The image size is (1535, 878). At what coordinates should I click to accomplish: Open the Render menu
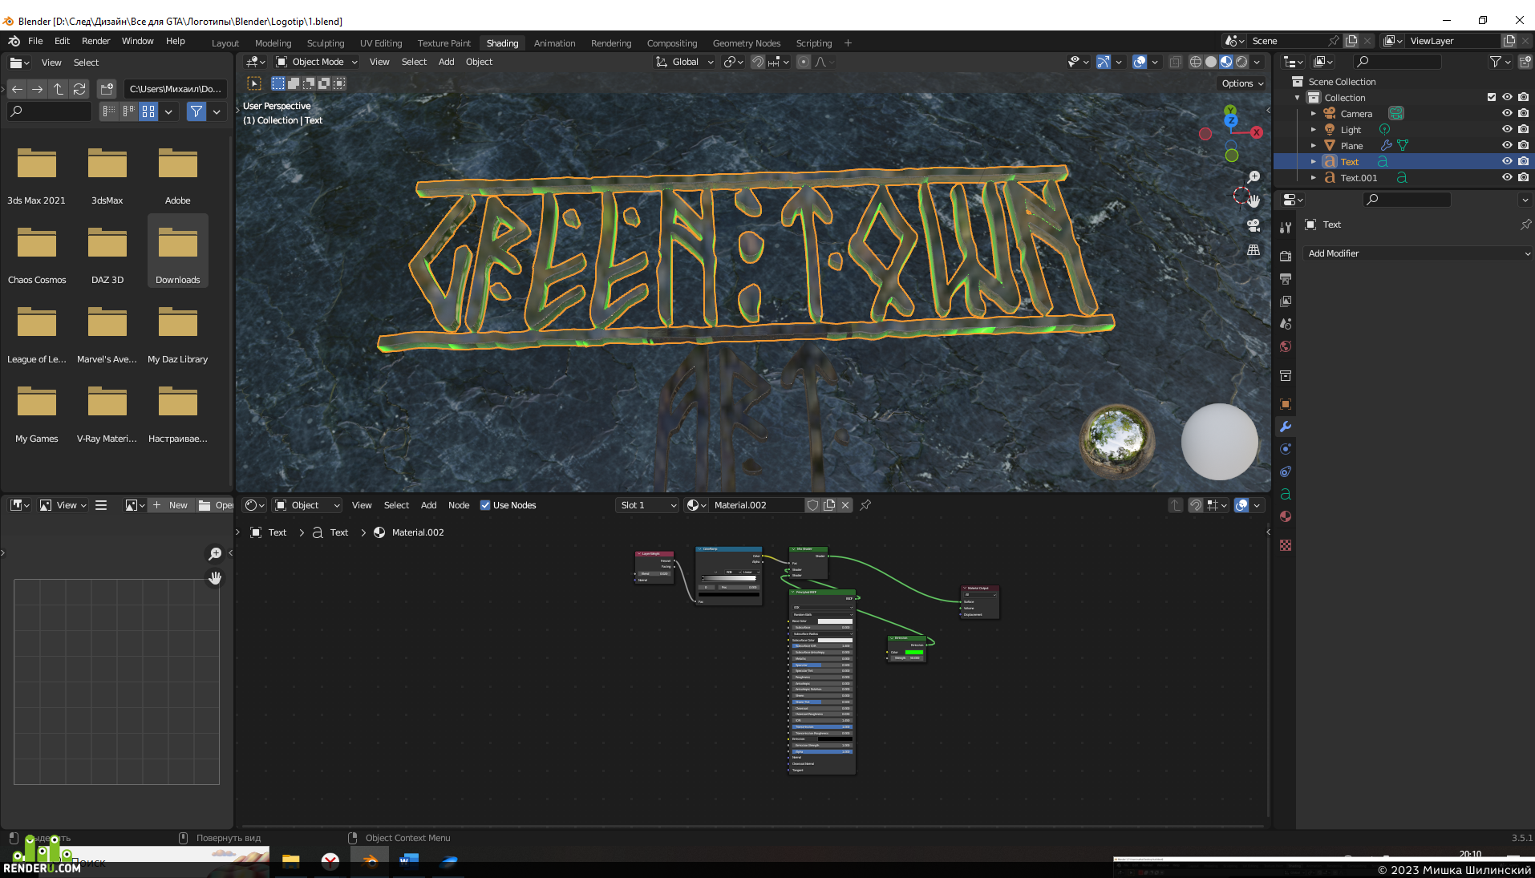(95, 41)
